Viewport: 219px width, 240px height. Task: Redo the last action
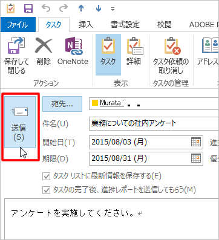point(64,8)
